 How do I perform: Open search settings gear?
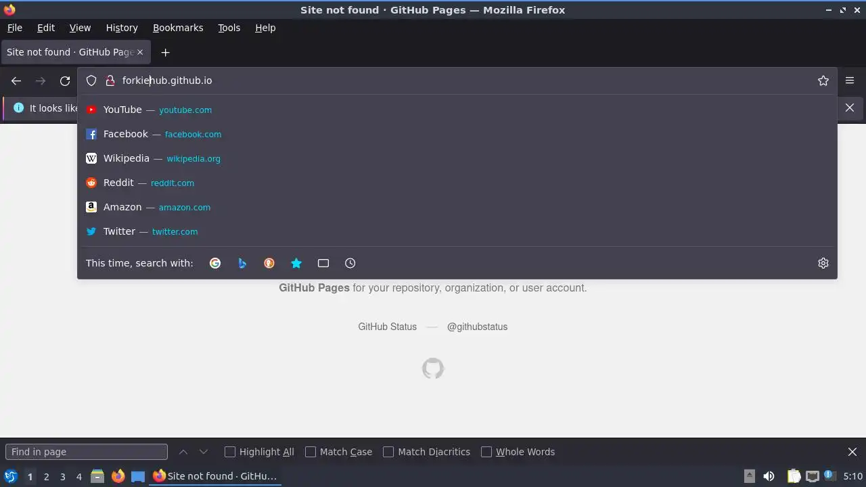(x=823, y=263)
